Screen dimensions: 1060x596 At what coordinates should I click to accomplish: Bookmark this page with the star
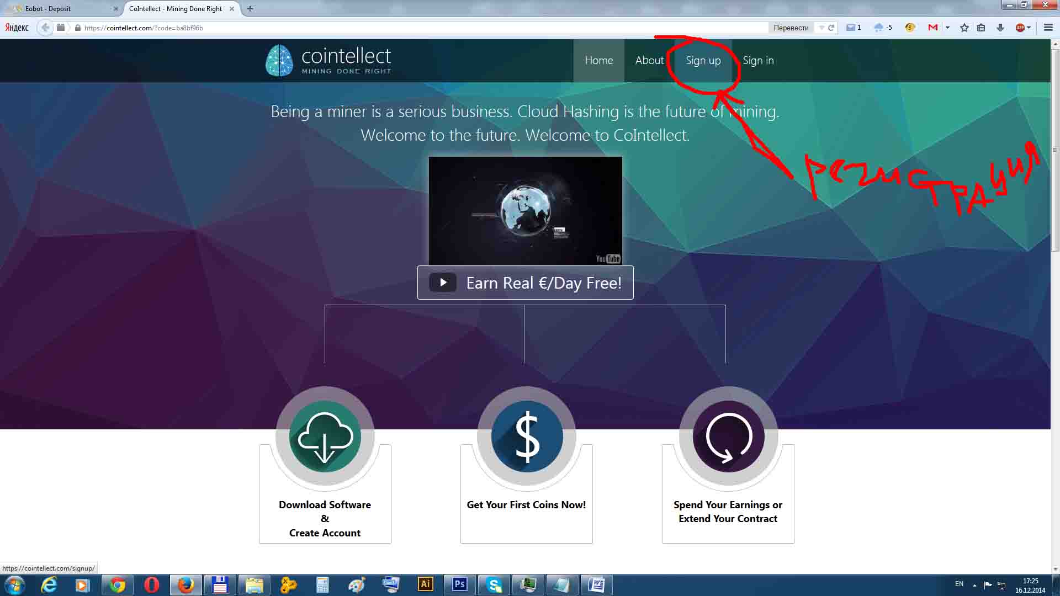pyautogui.click(x=964, y=28)
